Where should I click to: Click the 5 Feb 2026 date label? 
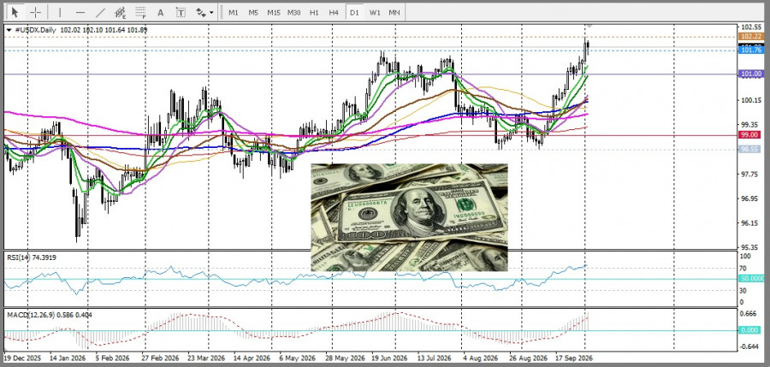tap(112, 358)
